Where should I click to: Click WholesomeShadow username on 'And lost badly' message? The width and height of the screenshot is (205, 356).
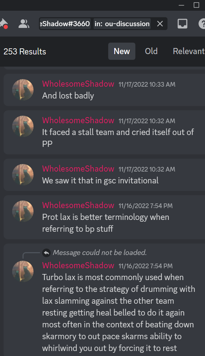[x=78, y=84]
